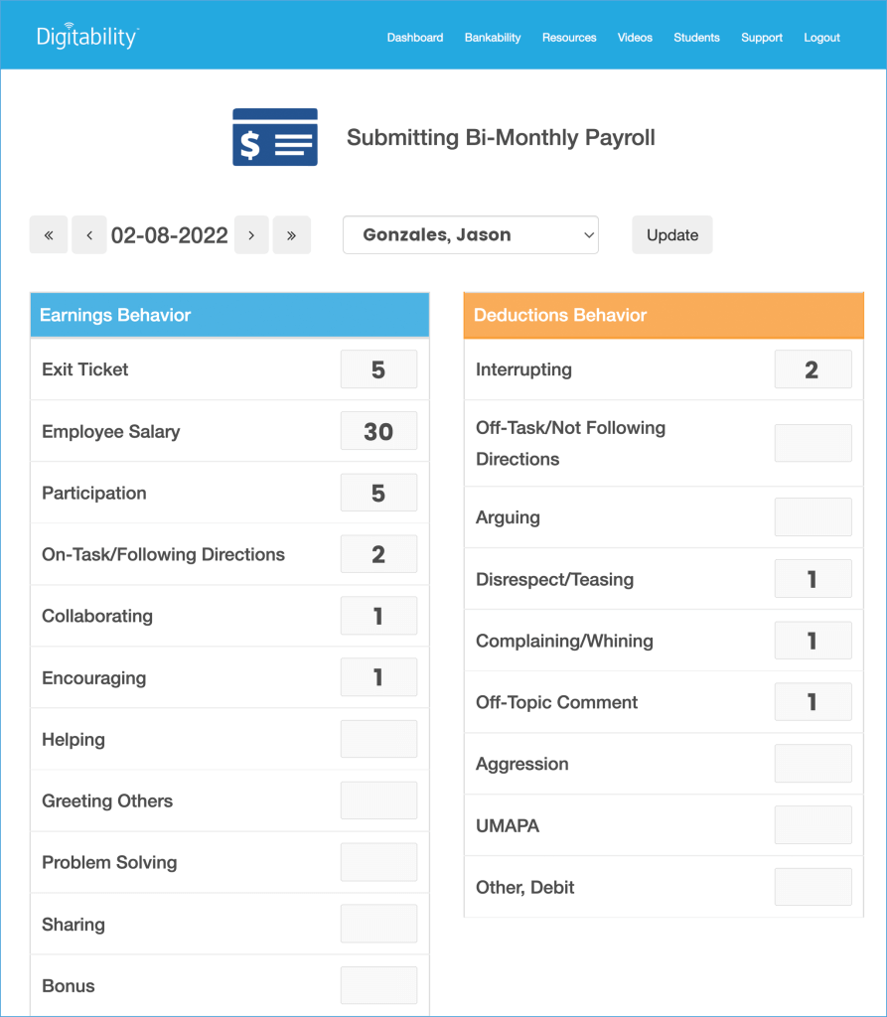Viewport: 887px width, 1017px height.
Task: Go to the Resources section
Action: pos(569,38)
